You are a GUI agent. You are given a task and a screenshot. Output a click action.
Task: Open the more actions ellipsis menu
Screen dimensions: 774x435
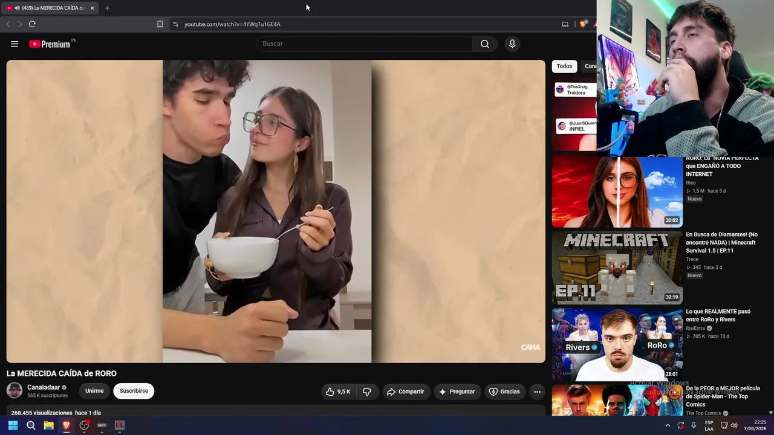pyautogui.click(x=537, y=391)
